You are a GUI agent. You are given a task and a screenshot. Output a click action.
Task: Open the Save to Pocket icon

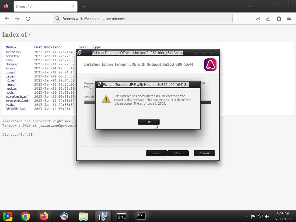pos(258,18)
